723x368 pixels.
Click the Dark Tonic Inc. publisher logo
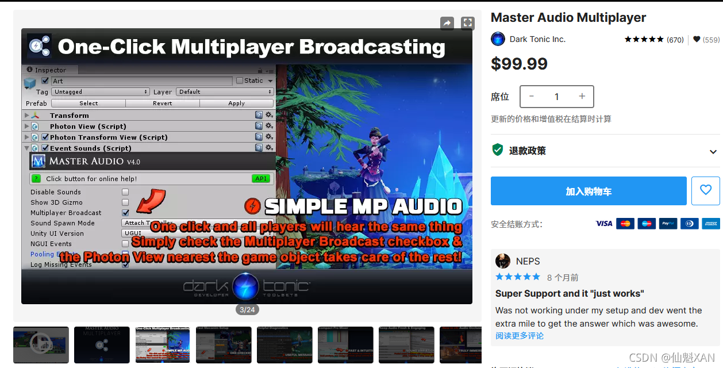coord(498,39)
